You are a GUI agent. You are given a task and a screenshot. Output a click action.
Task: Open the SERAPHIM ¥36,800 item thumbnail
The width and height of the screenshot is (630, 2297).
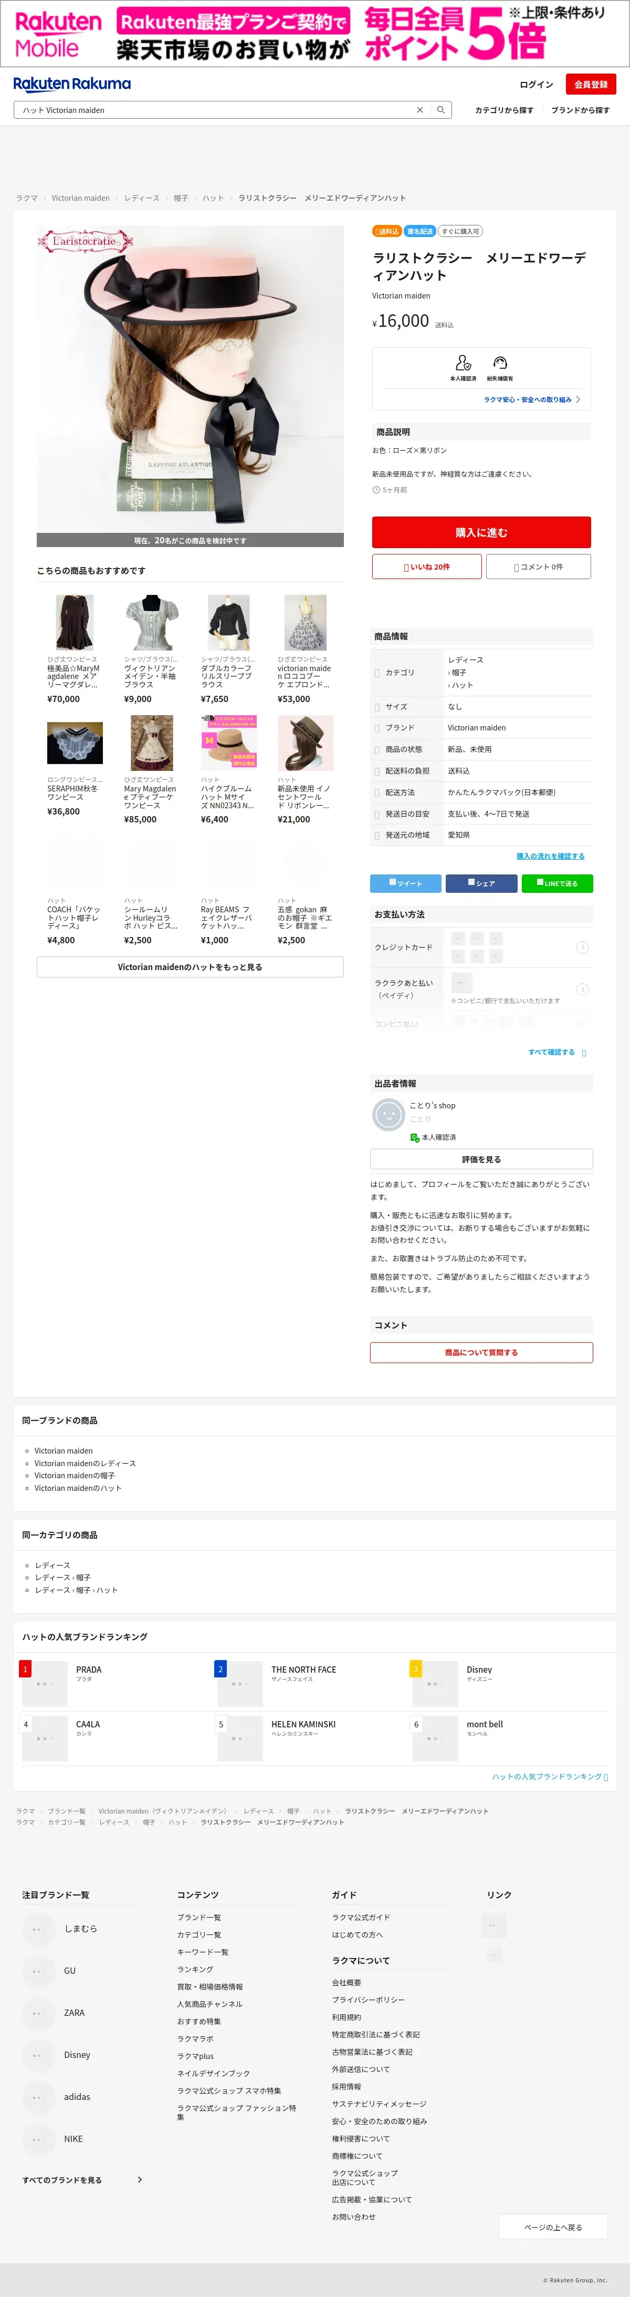pos(75,743)
